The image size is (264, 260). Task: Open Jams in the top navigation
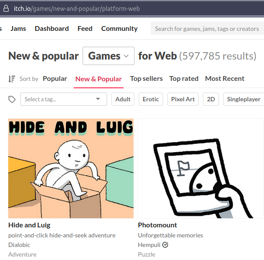pos(18,29)
